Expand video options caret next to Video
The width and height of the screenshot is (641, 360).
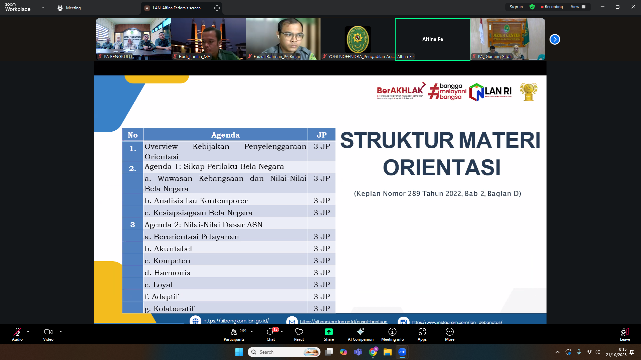click(61, 332)
